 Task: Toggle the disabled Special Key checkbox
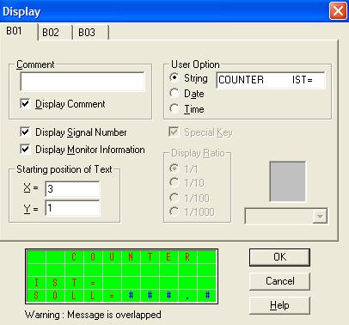(174, 132)
